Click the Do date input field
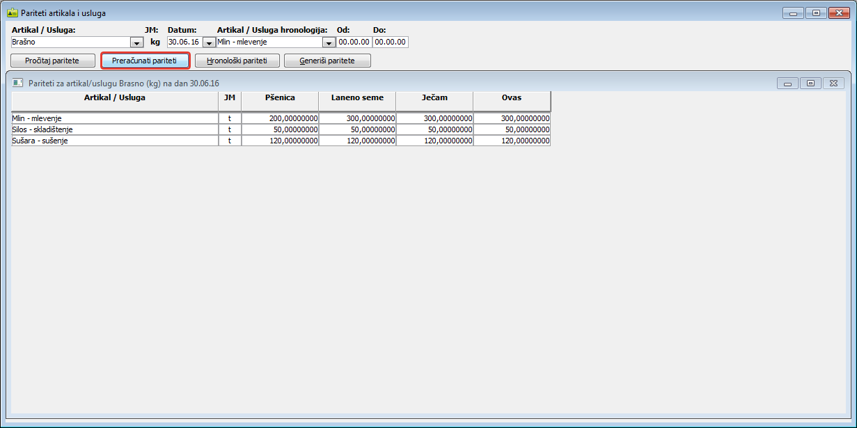This screenshot has height=428, width=857. [390, 42]
